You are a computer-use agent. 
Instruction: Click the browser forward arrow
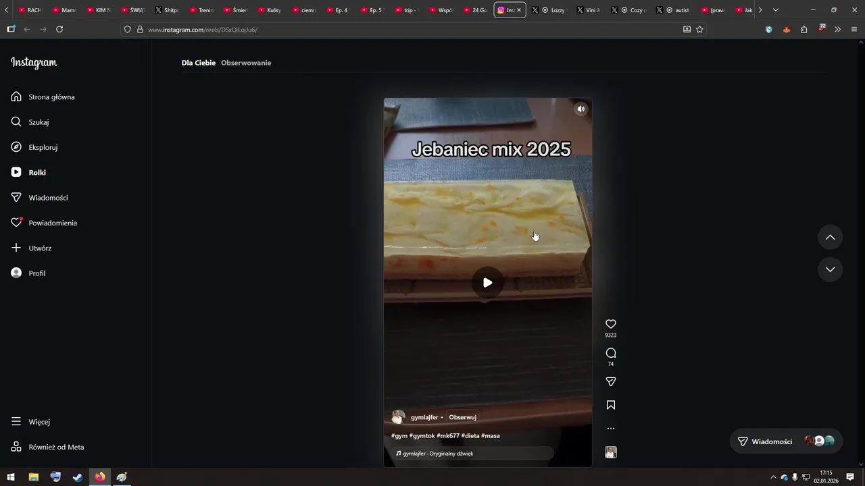[43, 29]
